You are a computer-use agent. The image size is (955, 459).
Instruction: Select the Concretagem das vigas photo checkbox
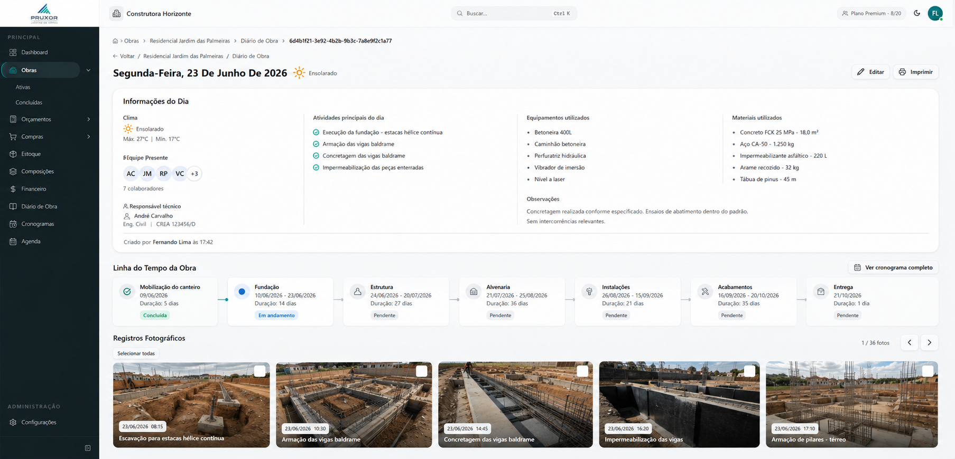pyautogui.click(x=582, y=371)
